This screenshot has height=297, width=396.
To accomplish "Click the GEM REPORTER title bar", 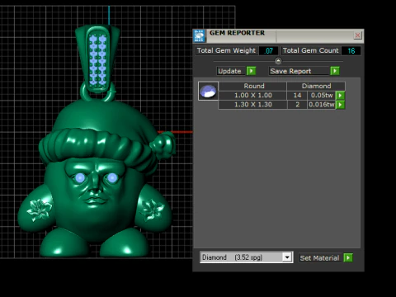I will pyautogui.click(x=279, y=35).
